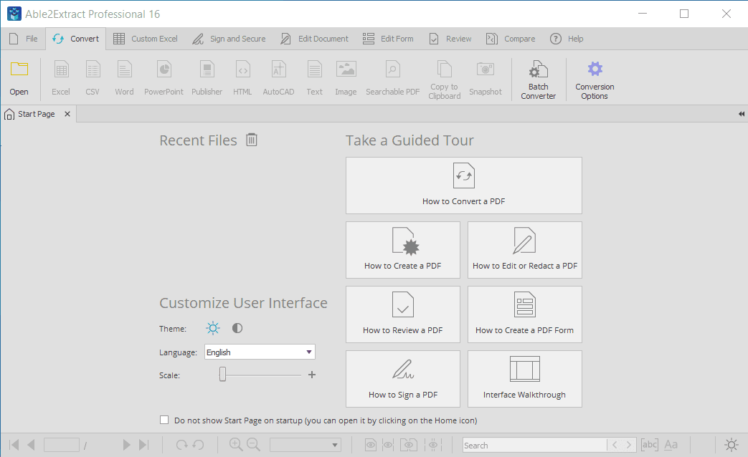Switch to the Convert tab

[x=76, y=39]
